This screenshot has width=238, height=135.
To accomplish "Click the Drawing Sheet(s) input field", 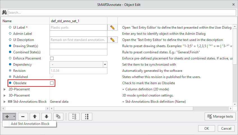I will (78, 46).
